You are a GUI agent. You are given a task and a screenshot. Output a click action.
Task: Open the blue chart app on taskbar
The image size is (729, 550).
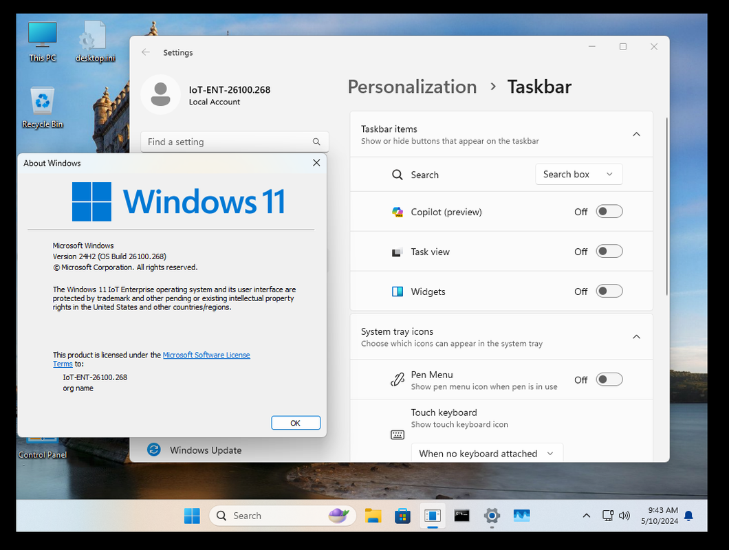pyautogui.click(x=521, y=515)
